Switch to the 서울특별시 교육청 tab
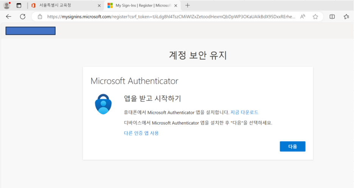 tap(65, 5)
